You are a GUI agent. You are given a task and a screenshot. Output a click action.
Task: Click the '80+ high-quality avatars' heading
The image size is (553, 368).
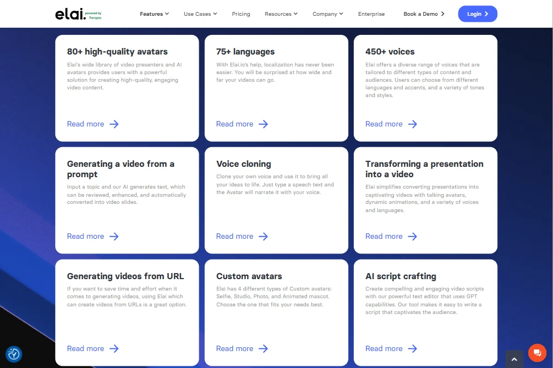click(117, 52)
